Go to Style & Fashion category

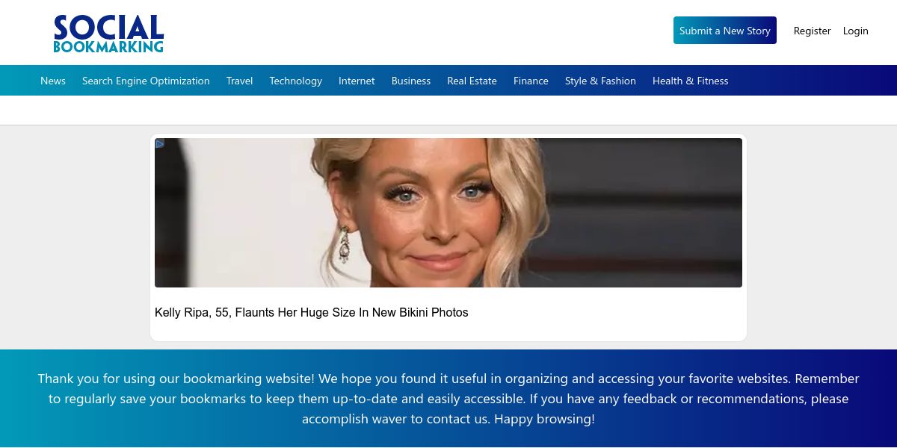[x=600, y=81]
